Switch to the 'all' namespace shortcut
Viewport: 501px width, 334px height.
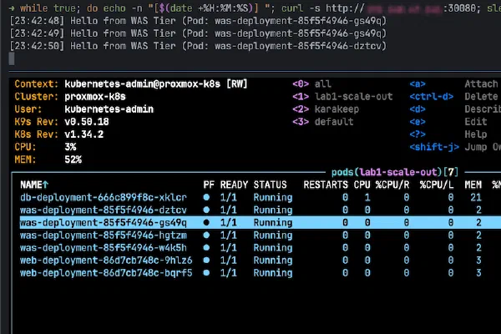point(321,84)
